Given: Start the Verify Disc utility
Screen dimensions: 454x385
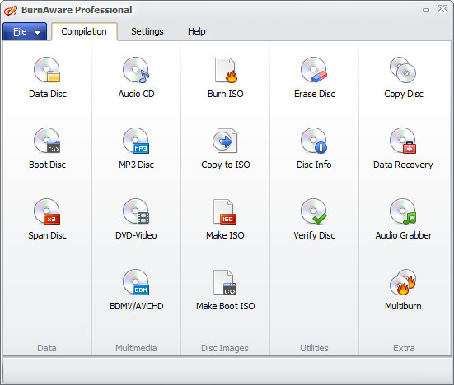Looking at the screenshot, I should pyautogui.click(x=314, y=219).
